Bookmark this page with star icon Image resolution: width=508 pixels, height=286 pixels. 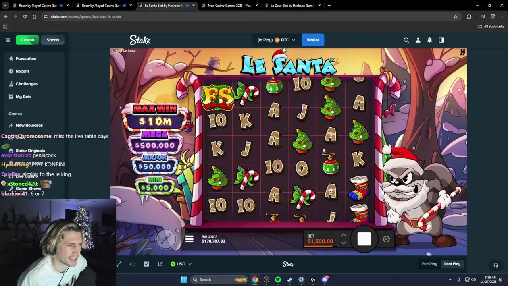click(456, 17)
